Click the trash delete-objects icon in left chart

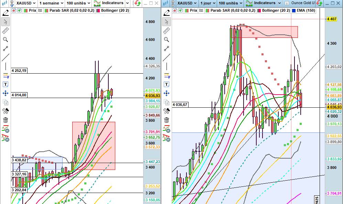click(x=6, y=120)
